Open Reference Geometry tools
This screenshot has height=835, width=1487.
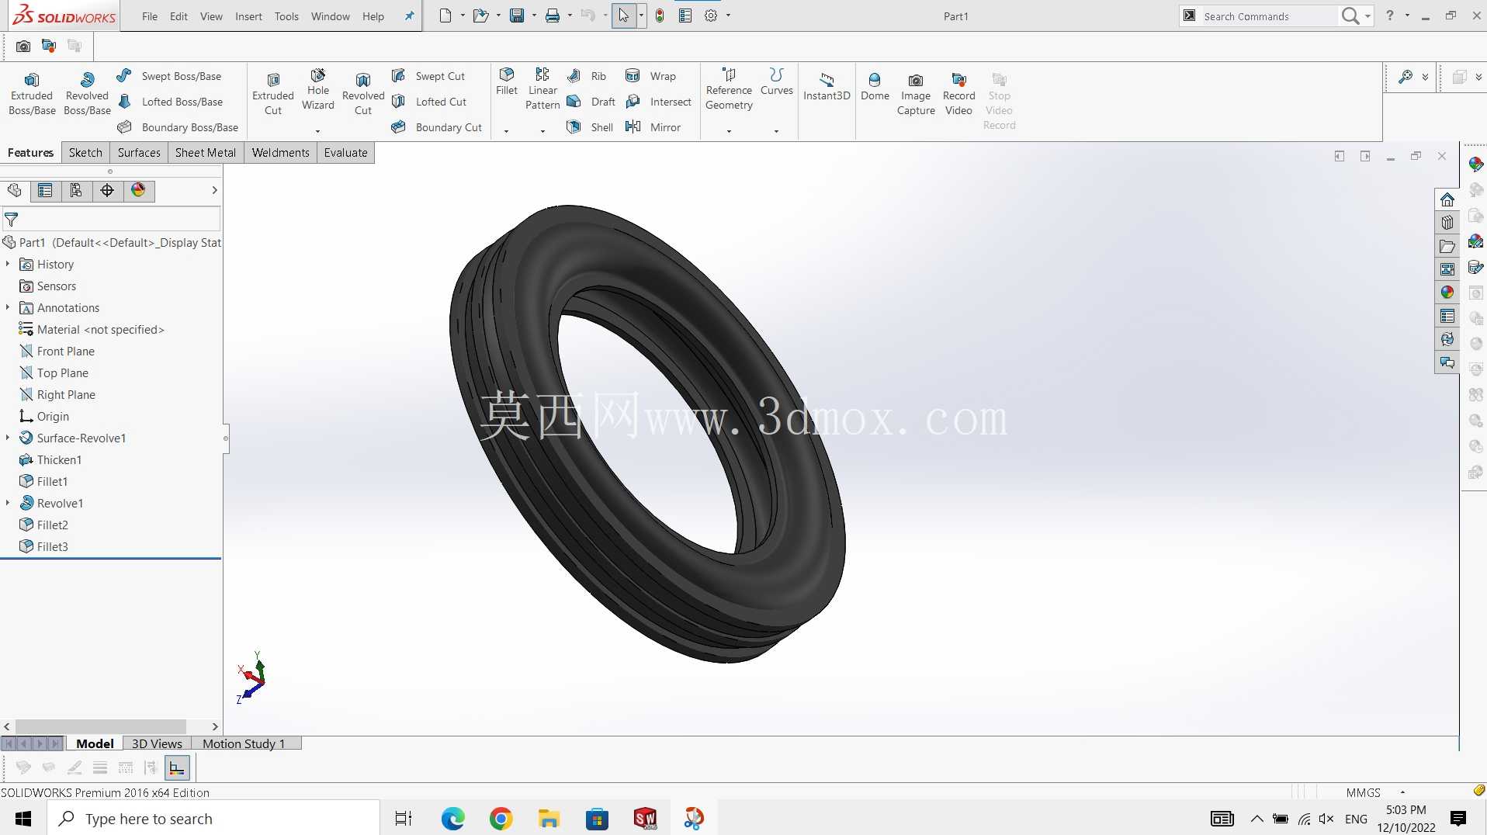coord(729,89)
